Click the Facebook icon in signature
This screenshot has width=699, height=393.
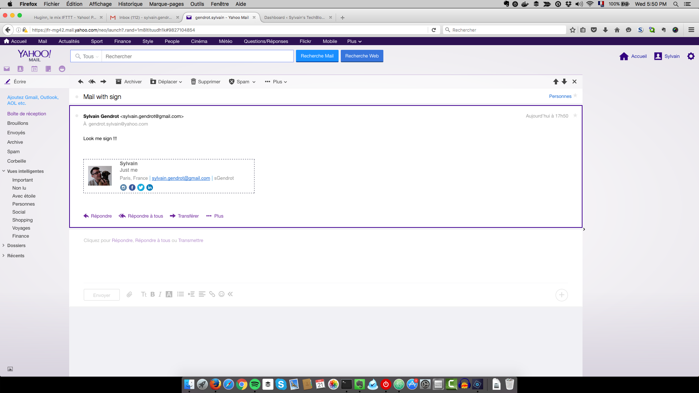tap(132, 187)
